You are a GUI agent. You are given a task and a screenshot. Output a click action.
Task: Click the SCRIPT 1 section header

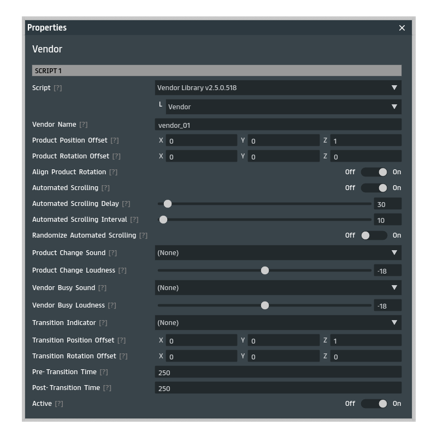tap(217, 70)
